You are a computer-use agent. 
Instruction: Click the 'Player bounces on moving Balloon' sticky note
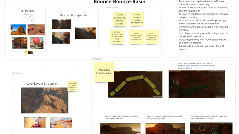tap(119, 19)
